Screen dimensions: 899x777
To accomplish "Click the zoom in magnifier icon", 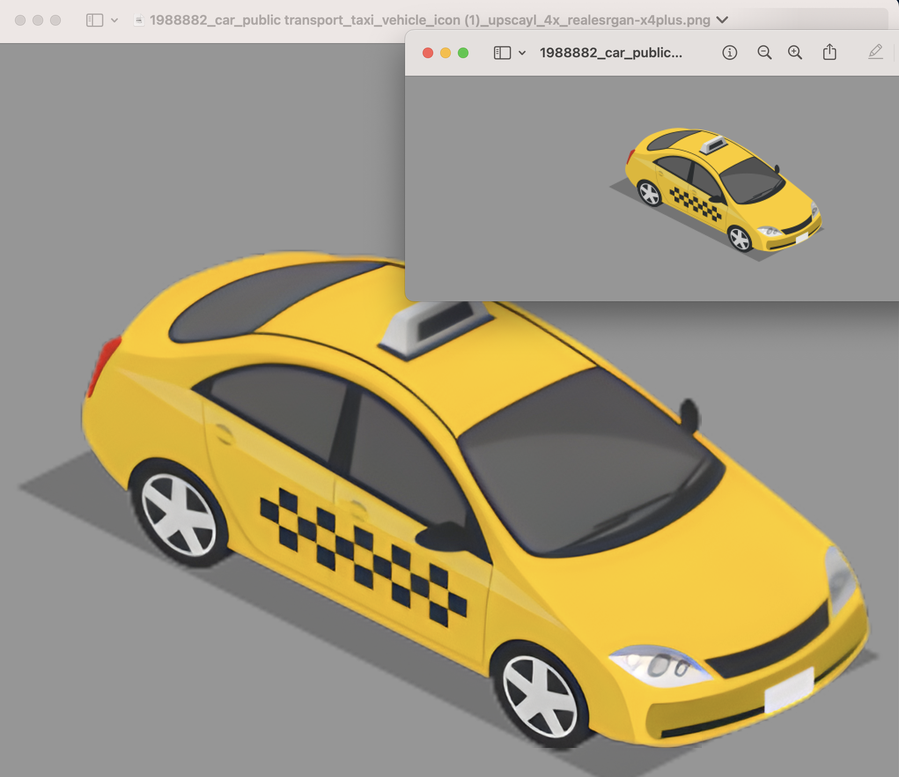I will pyautogui.click(x=795, y=53).
